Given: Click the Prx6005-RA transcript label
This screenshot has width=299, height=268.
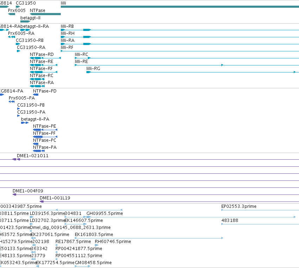Looking at the screenshot, I should [21, 33].
